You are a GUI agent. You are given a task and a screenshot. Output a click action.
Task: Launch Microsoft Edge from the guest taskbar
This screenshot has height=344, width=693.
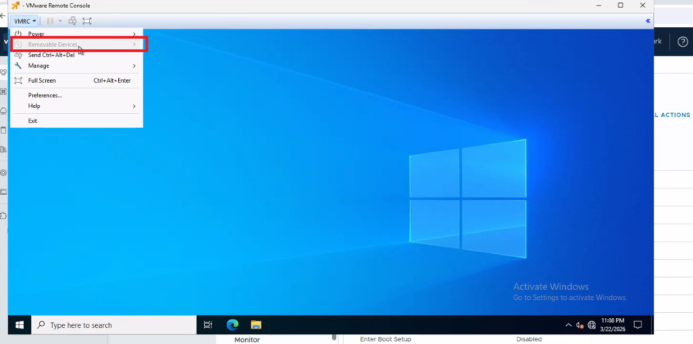232,325
